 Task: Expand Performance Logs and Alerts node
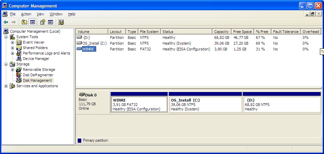(x=12, y=53)
